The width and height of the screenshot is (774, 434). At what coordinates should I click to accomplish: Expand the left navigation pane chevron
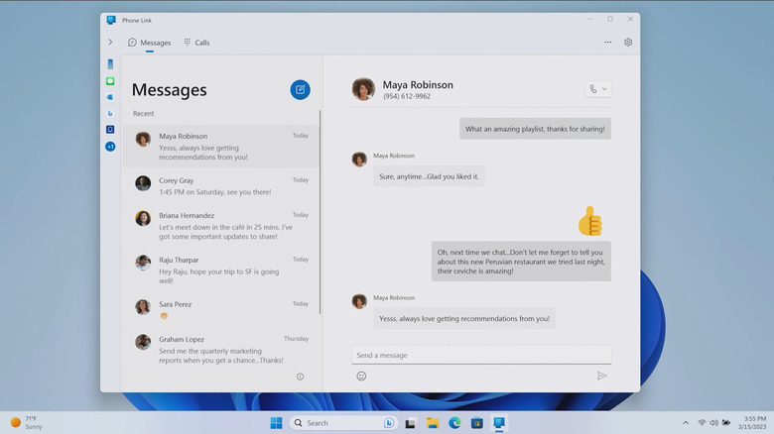tap(110, 43)
